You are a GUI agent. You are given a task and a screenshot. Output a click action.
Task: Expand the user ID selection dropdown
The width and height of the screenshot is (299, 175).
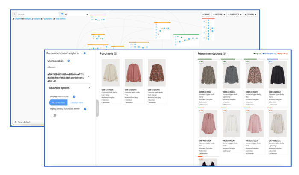(x=88, y=76)
